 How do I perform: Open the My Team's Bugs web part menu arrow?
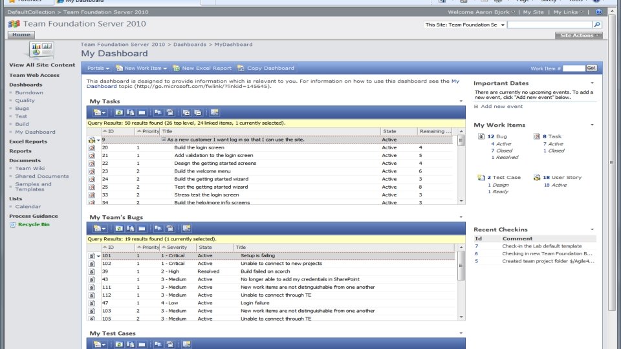coord(461,217)
